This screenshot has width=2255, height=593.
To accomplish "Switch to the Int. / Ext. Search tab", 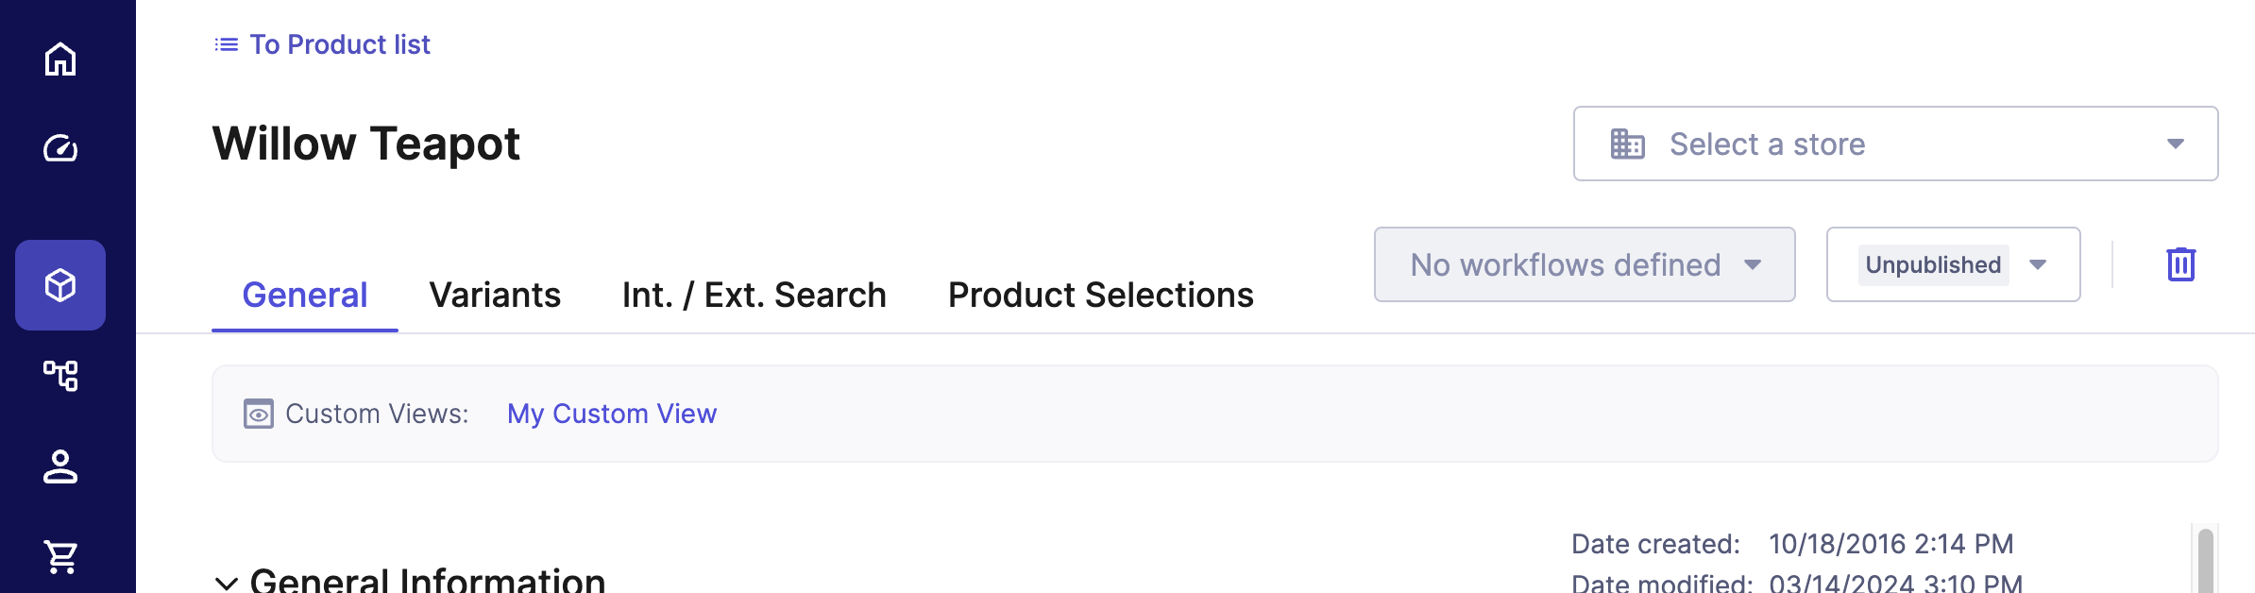I will coord(754,296).
